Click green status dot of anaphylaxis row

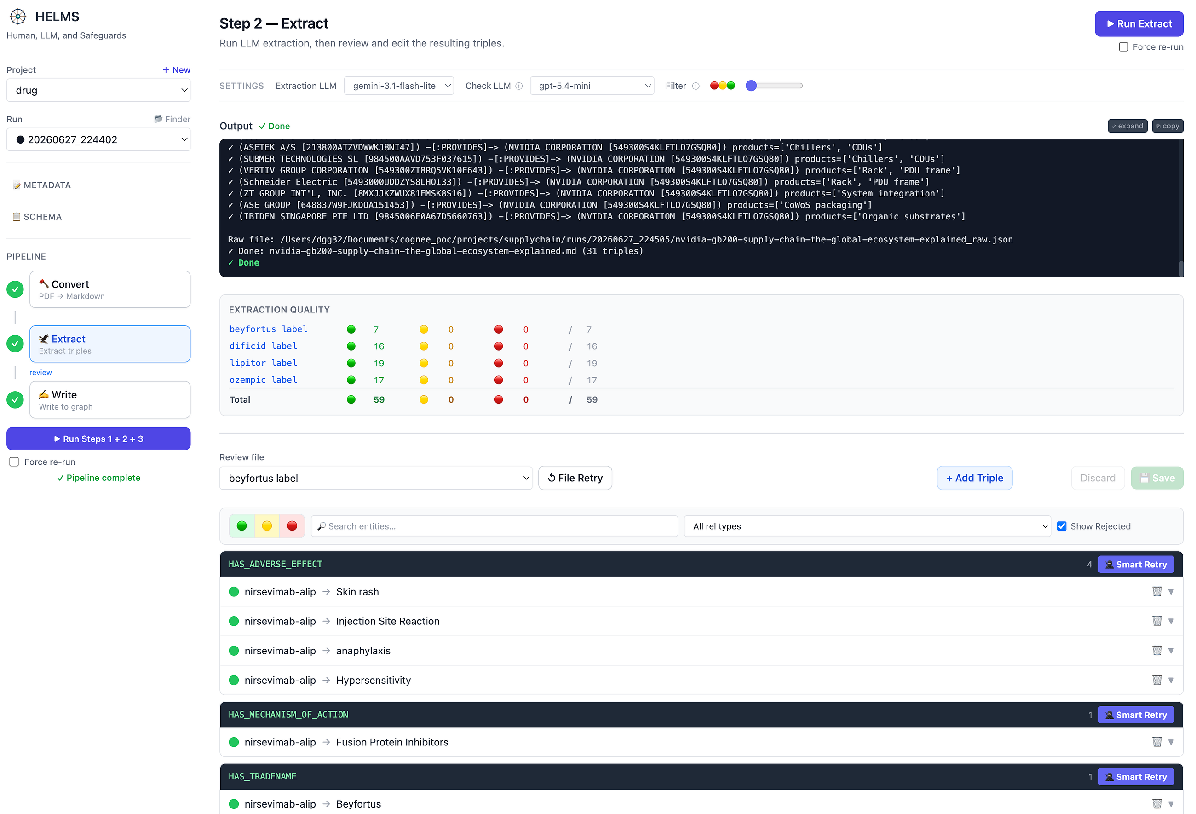tap(234, 651)
